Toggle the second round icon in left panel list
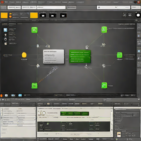Screen dimensions: 141x141 point(6,39)
